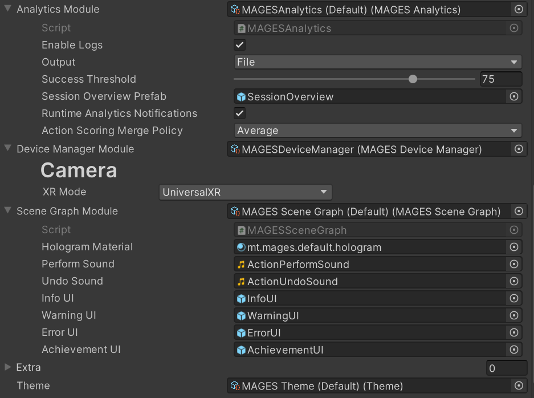Click the ActionUndoSound audio clip icon
This screenshot has height=398, width=534.
click(241, 282)
